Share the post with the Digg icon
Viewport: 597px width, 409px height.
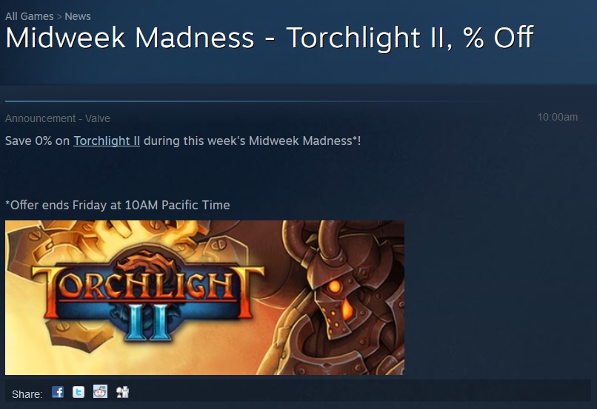tap(123, 392)
